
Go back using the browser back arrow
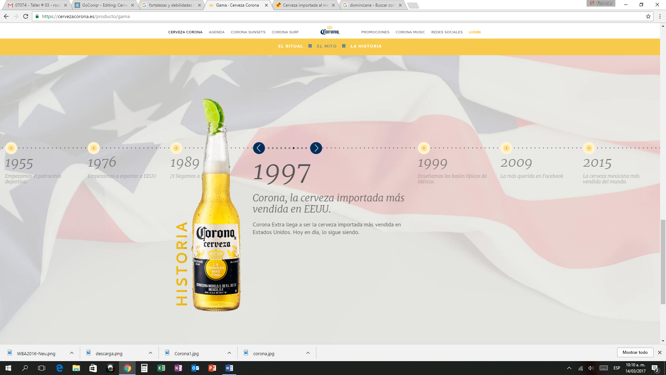coord(6,16)
